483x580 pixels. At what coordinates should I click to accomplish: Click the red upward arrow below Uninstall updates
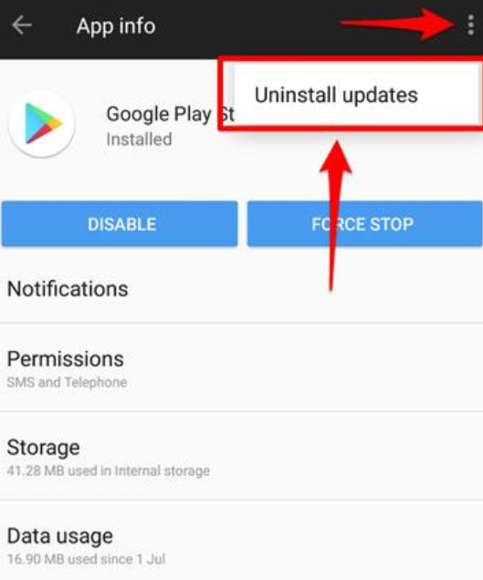click(x=335, y=214)
